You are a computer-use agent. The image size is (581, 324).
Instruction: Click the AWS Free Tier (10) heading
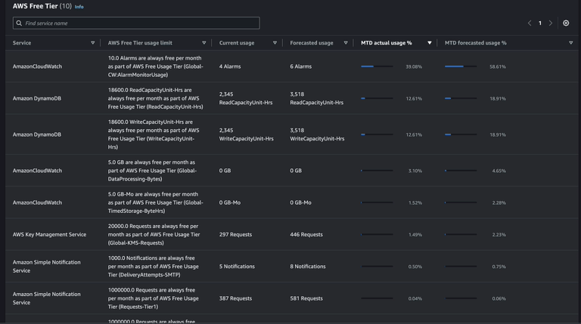click(42, 6)
